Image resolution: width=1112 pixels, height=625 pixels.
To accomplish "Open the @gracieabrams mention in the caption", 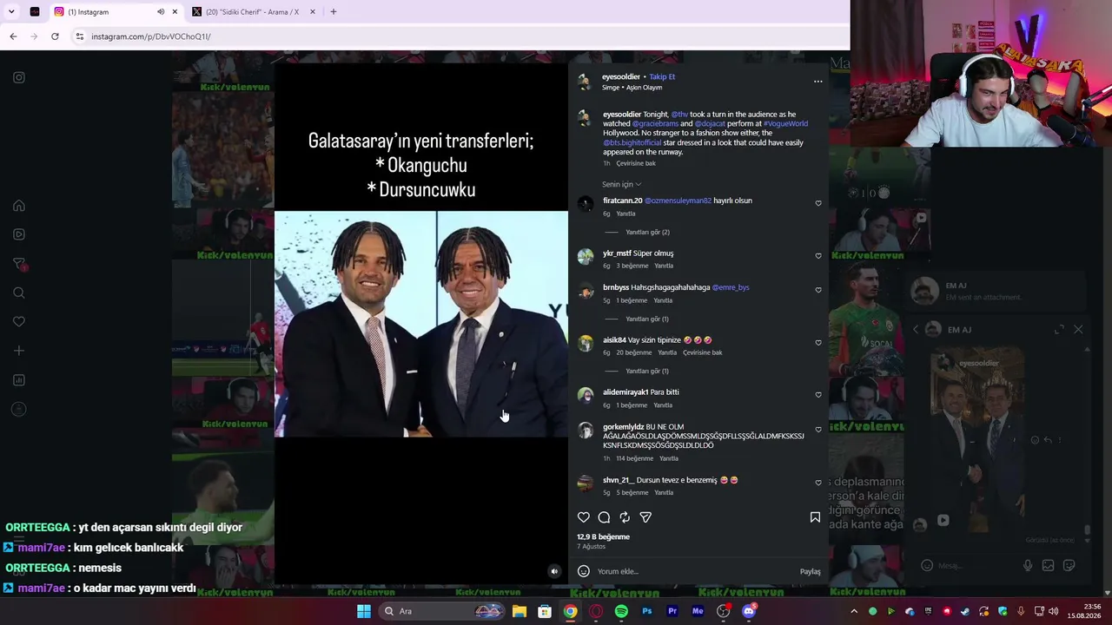I will (x=655, y=123).
